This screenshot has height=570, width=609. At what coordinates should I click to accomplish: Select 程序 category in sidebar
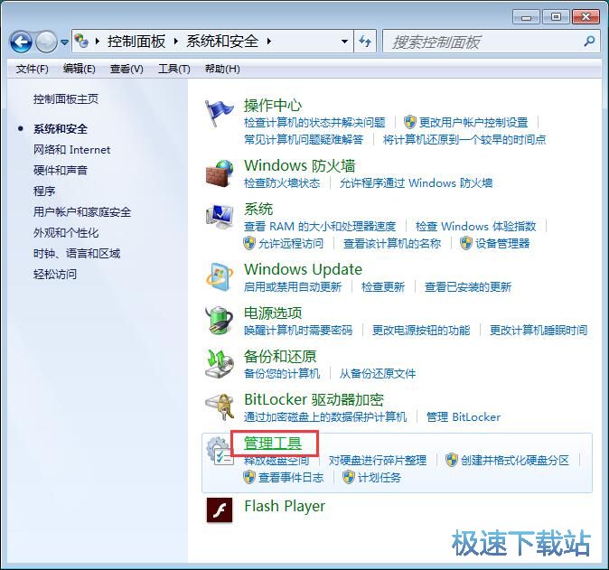(x=44, y=191)
